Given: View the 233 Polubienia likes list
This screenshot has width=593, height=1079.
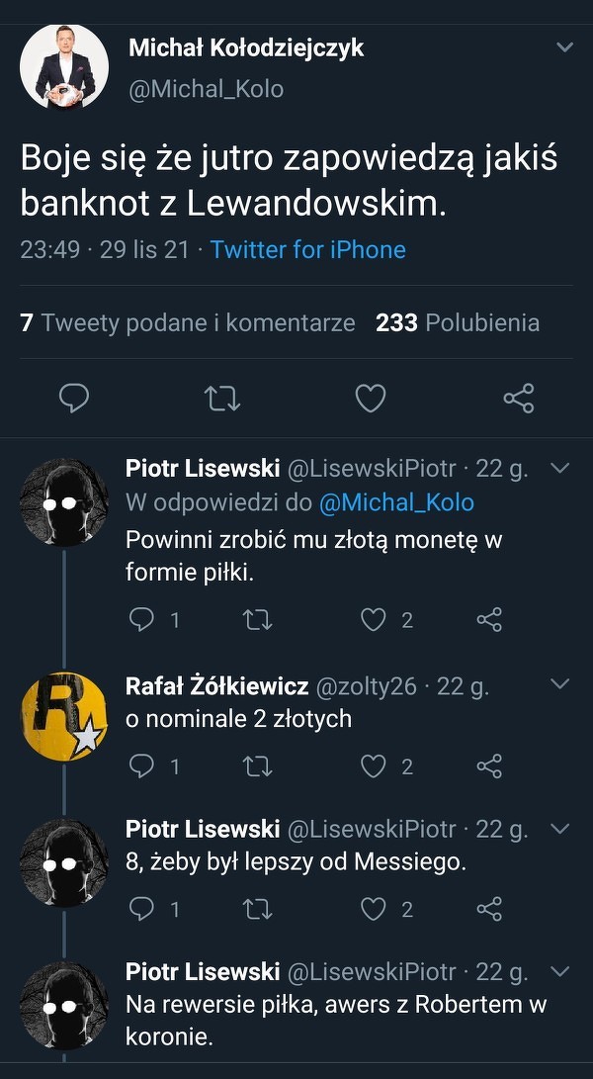Looking at the screenshot, I should [458, 322].
